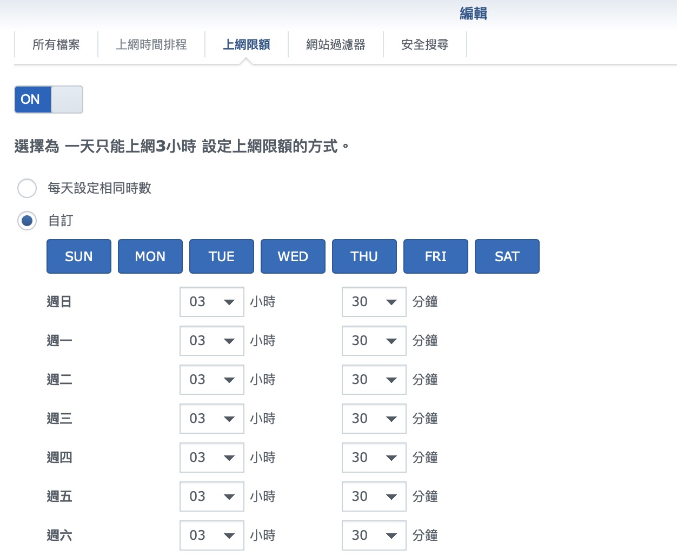677x556 pixels.
Task: Expand the 週二 hours dropdown
Action: point(212,380)
